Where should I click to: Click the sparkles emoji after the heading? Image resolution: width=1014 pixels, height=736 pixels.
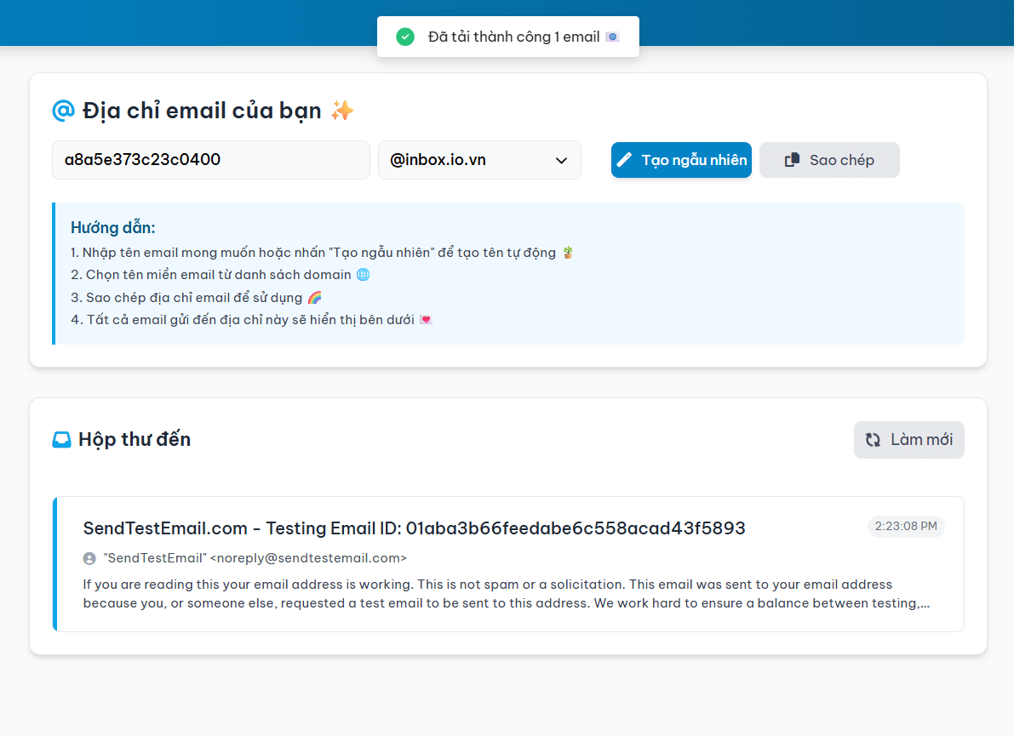(x=341, y=110)
